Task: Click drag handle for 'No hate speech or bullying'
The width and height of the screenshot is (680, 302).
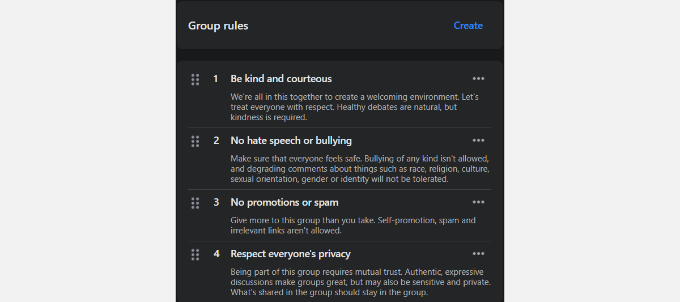Action: click(x=195, y=141)
